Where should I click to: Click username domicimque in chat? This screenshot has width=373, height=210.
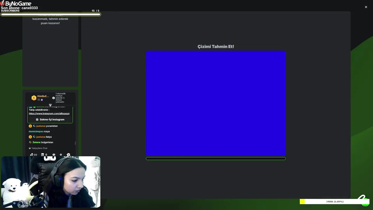coord(36,132)
